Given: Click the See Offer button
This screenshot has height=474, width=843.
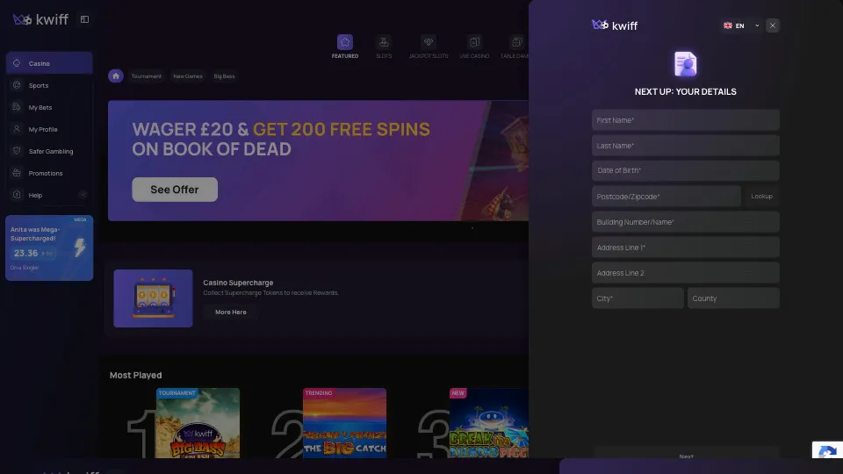Looking at the screenshot, I should tap(175, 190).
